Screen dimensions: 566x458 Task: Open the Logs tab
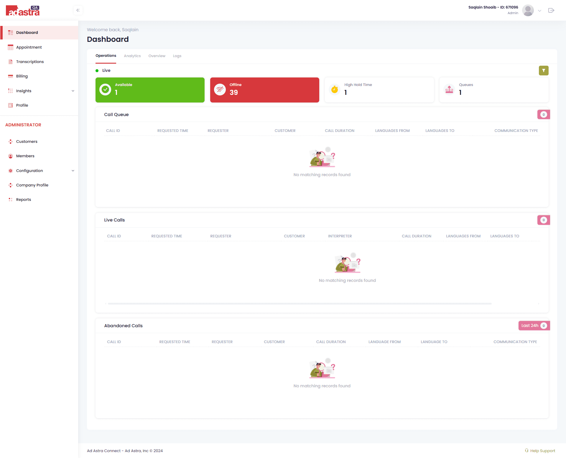[x=177, y=56]
